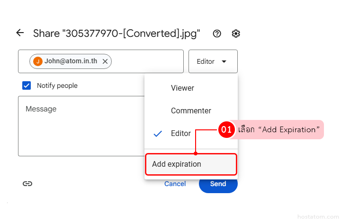Click the back arrow beside Share title
The height and width of the screenshot is (221, 341).
pos(20,33)
